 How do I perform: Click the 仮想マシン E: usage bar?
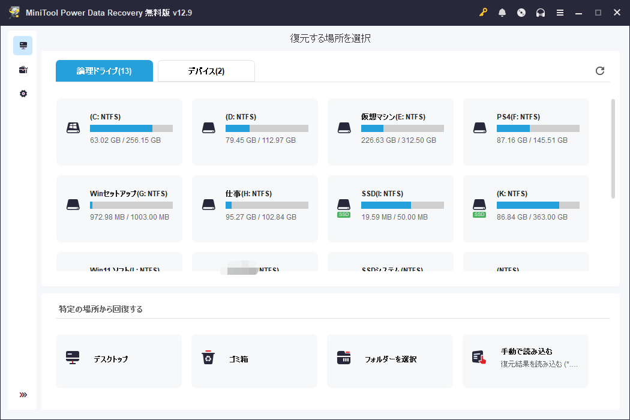[403, 128]
